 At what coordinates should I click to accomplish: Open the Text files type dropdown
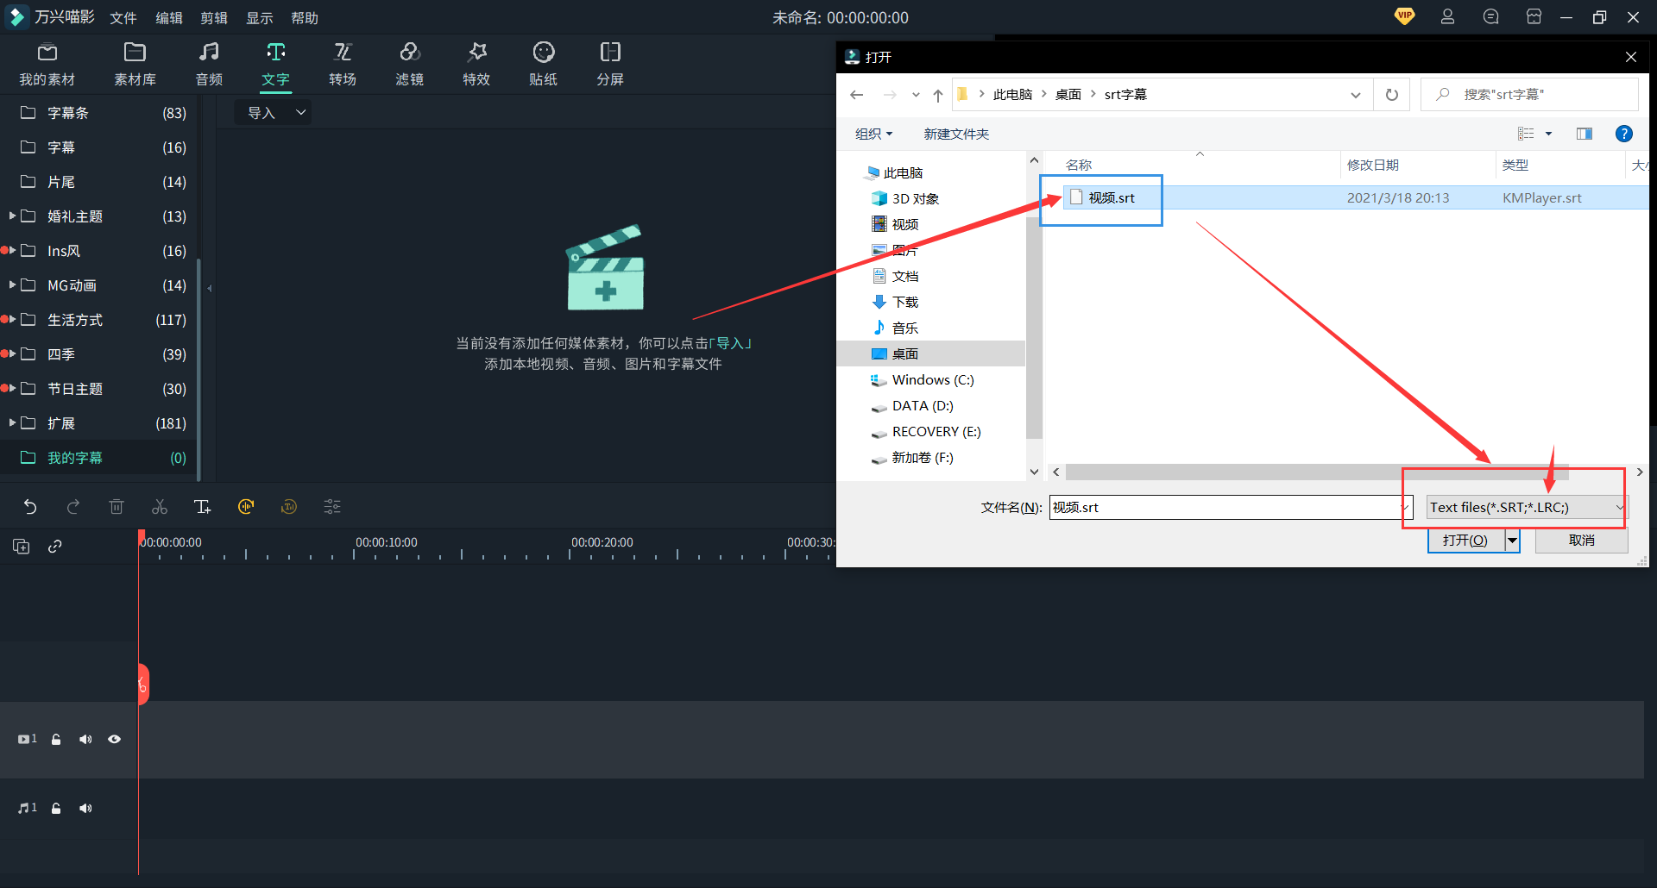tap(1525, 508)
